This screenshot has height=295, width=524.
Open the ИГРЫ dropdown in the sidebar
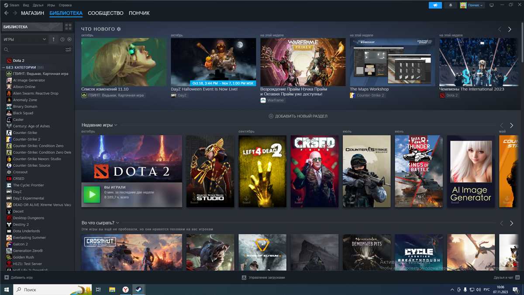click(24, 39)
